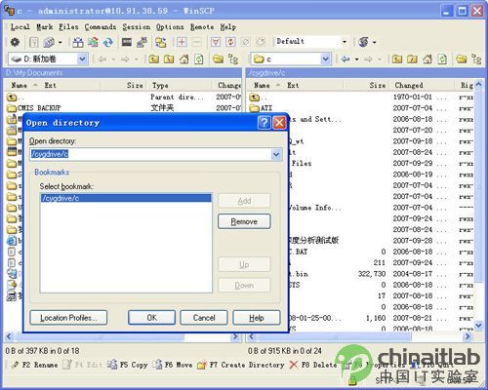This screenshot has height=390, width=488.
Task: Click the Location Profiles button
Action: (x=68, y=318)
